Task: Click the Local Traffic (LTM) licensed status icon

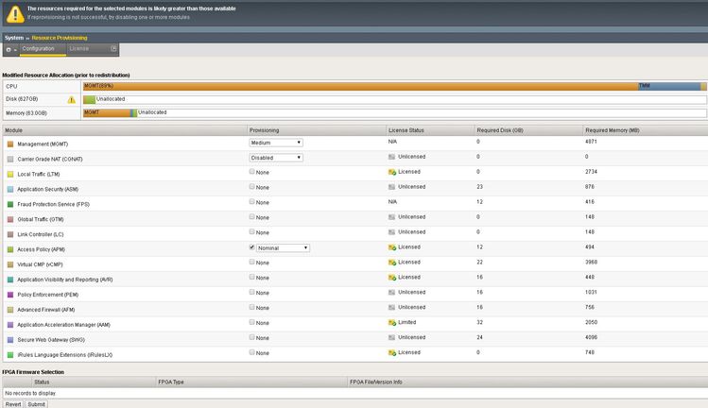Action: 391,173
